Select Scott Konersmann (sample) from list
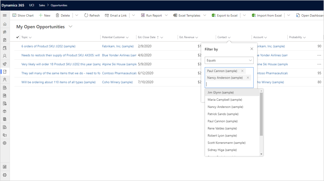The image size is (324, 181). tap(232, 143)
